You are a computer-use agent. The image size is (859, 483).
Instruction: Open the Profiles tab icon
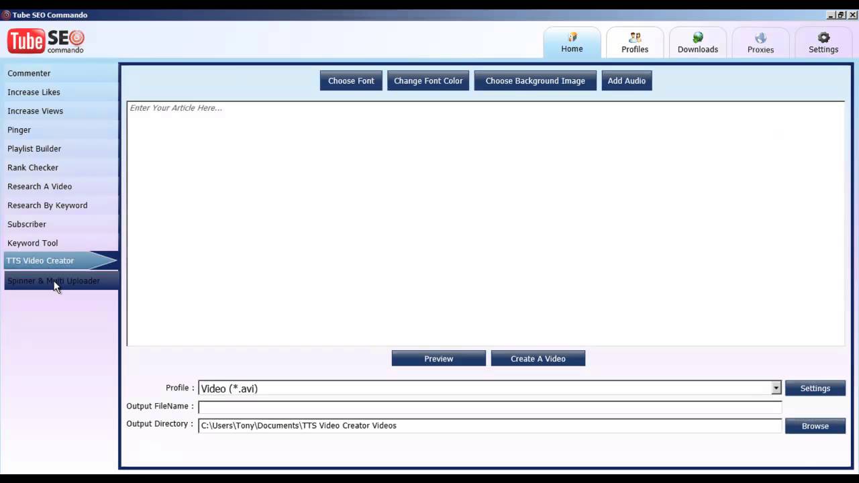tap(635, 38)
